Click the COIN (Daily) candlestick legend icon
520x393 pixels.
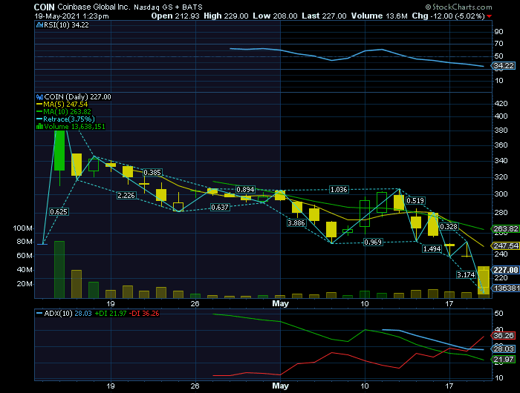tap(40, 97)
